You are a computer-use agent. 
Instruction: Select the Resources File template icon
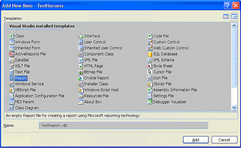(x=81, y=96)
